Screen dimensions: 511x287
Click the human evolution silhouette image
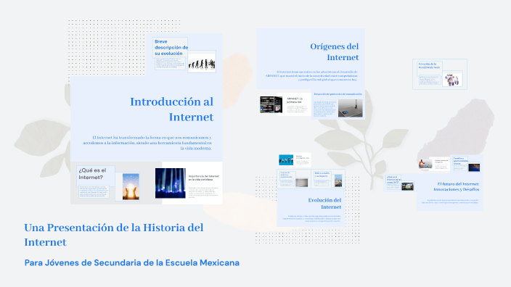[202, 64]
